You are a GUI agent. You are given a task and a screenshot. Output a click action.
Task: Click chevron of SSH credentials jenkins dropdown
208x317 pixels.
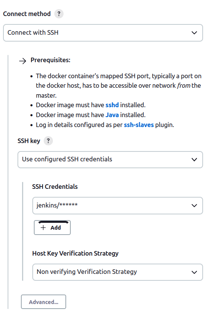[x=194, y=206]
